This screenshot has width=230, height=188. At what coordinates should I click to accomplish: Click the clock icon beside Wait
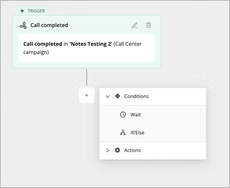click(x=123, y=114)
